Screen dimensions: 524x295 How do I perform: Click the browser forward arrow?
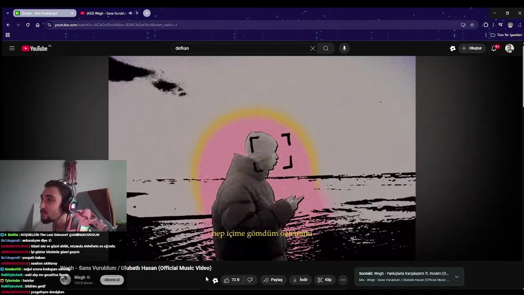(x=18, y=25)
